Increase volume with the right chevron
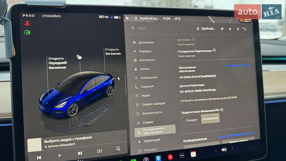286x161 pixels. [x=232, y=148]
